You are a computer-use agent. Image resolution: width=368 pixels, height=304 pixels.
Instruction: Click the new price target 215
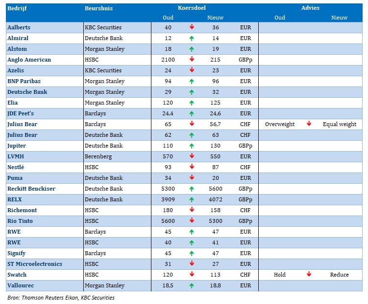tap(215, 60)
